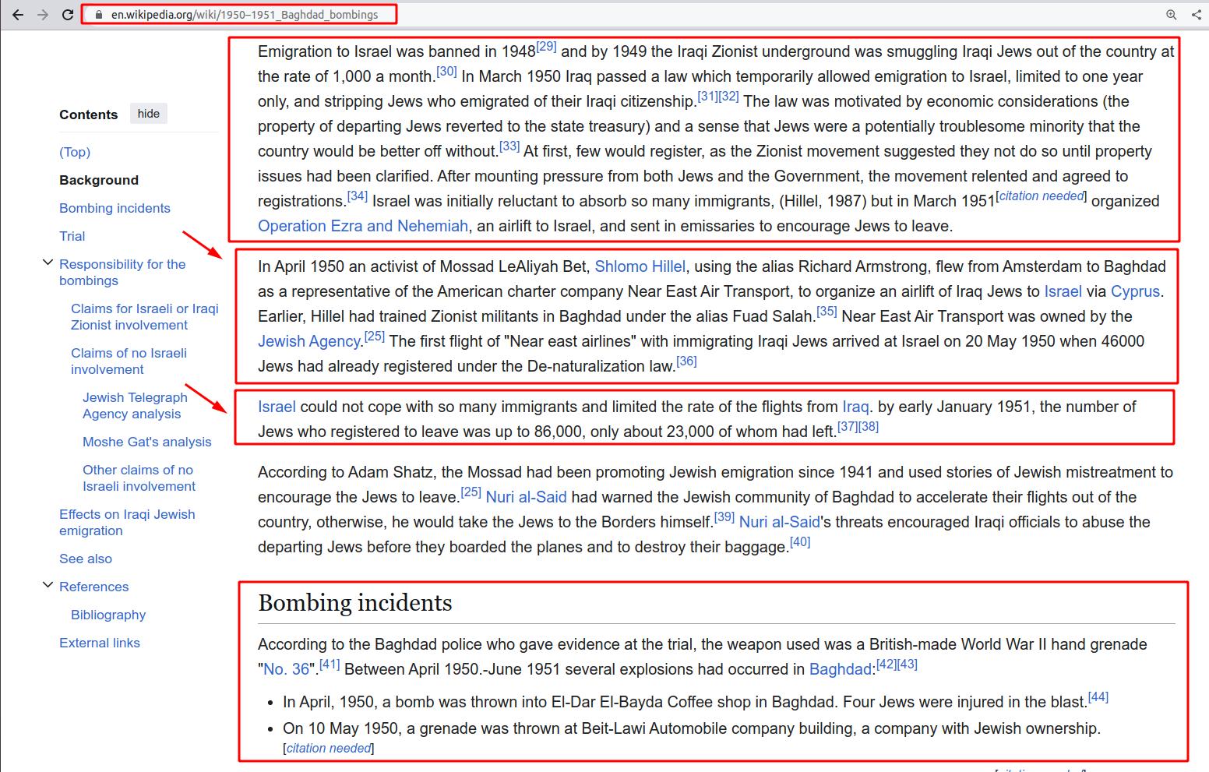This screenshot has height=772, width=1209.
Task: Click the share icon in address bar
Action: pyautogui.click(x=1197, y=15)
